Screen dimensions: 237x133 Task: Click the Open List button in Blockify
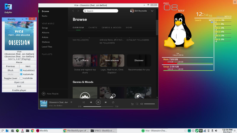pos(19,82)
